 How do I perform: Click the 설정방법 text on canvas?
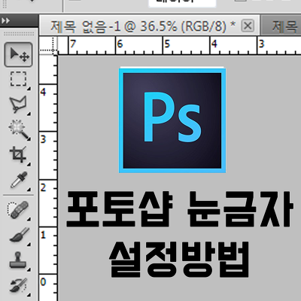tap(179, 260)
